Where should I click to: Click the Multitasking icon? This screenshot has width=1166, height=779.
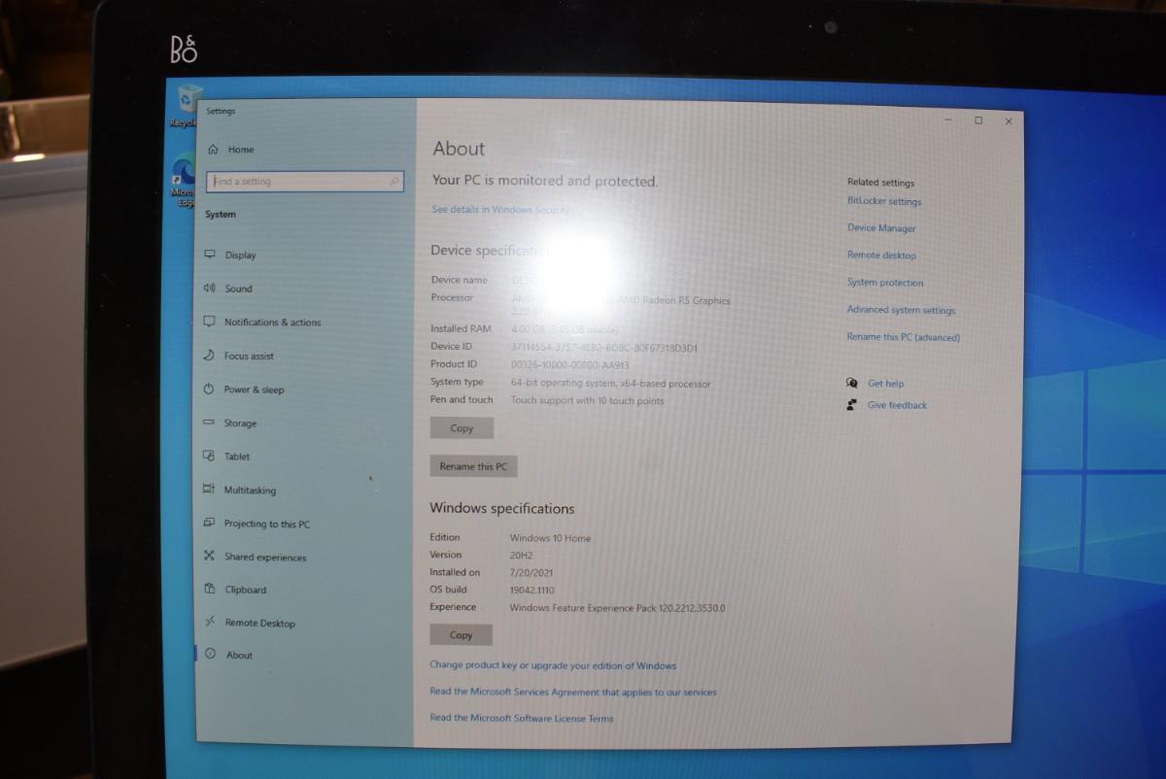209,490
